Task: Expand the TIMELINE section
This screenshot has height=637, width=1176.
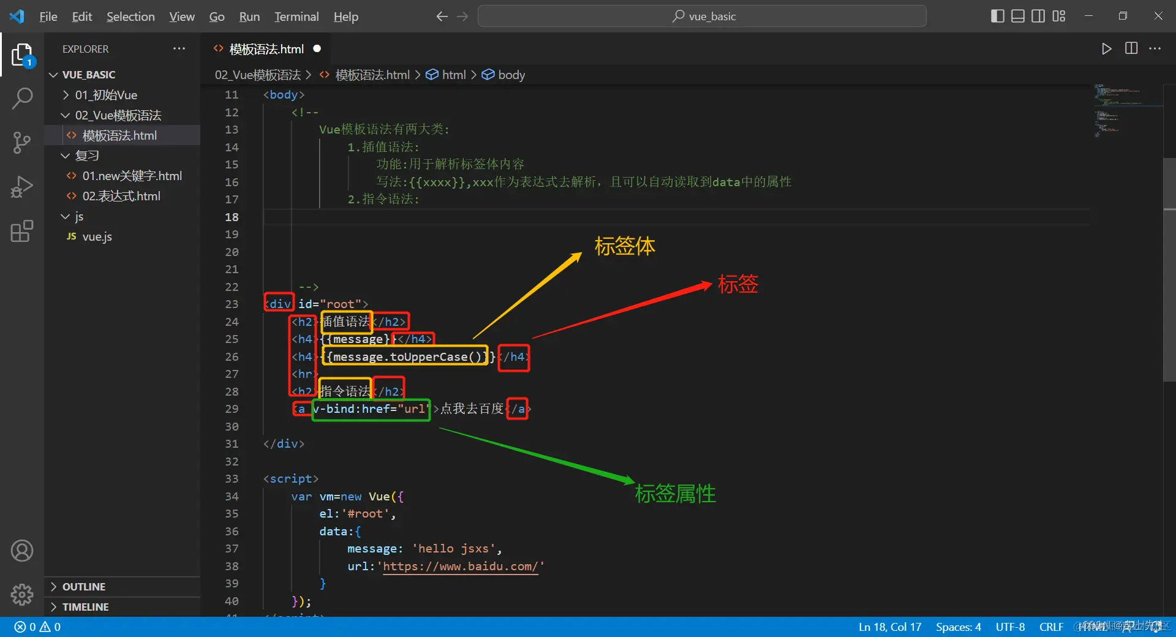Action: (x=123, y=607)
